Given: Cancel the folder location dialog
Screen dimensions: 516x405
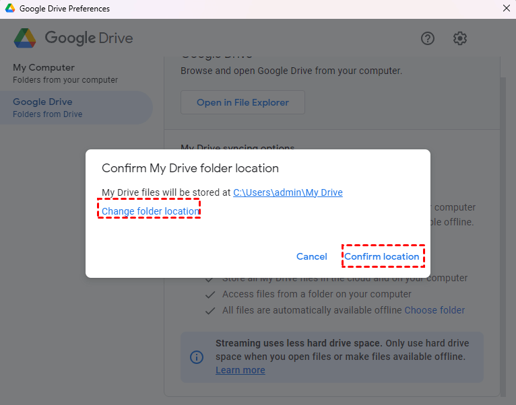Looking at the screenshot, I should pos(311,256).
